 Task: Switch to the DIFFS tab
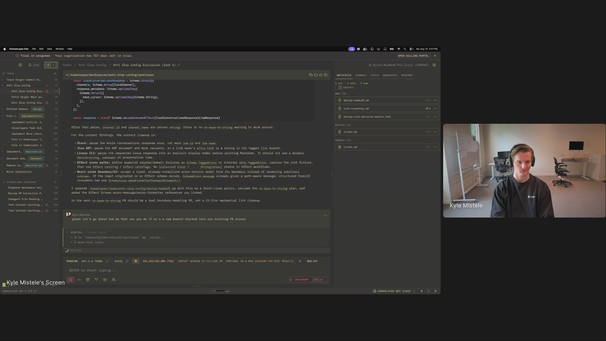(375, 75)
